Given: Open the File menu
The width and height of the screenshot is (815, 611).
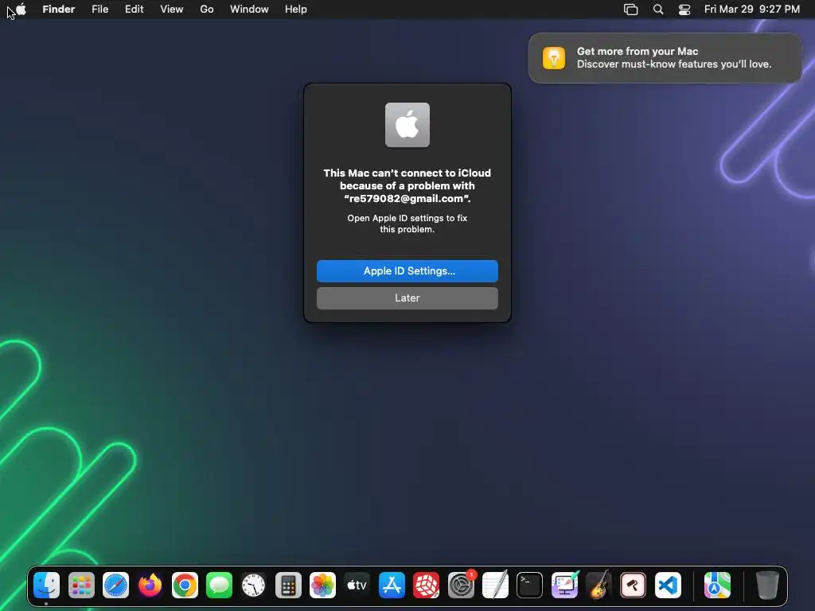Looking at the screenshot, I should (x=99, y=10).
